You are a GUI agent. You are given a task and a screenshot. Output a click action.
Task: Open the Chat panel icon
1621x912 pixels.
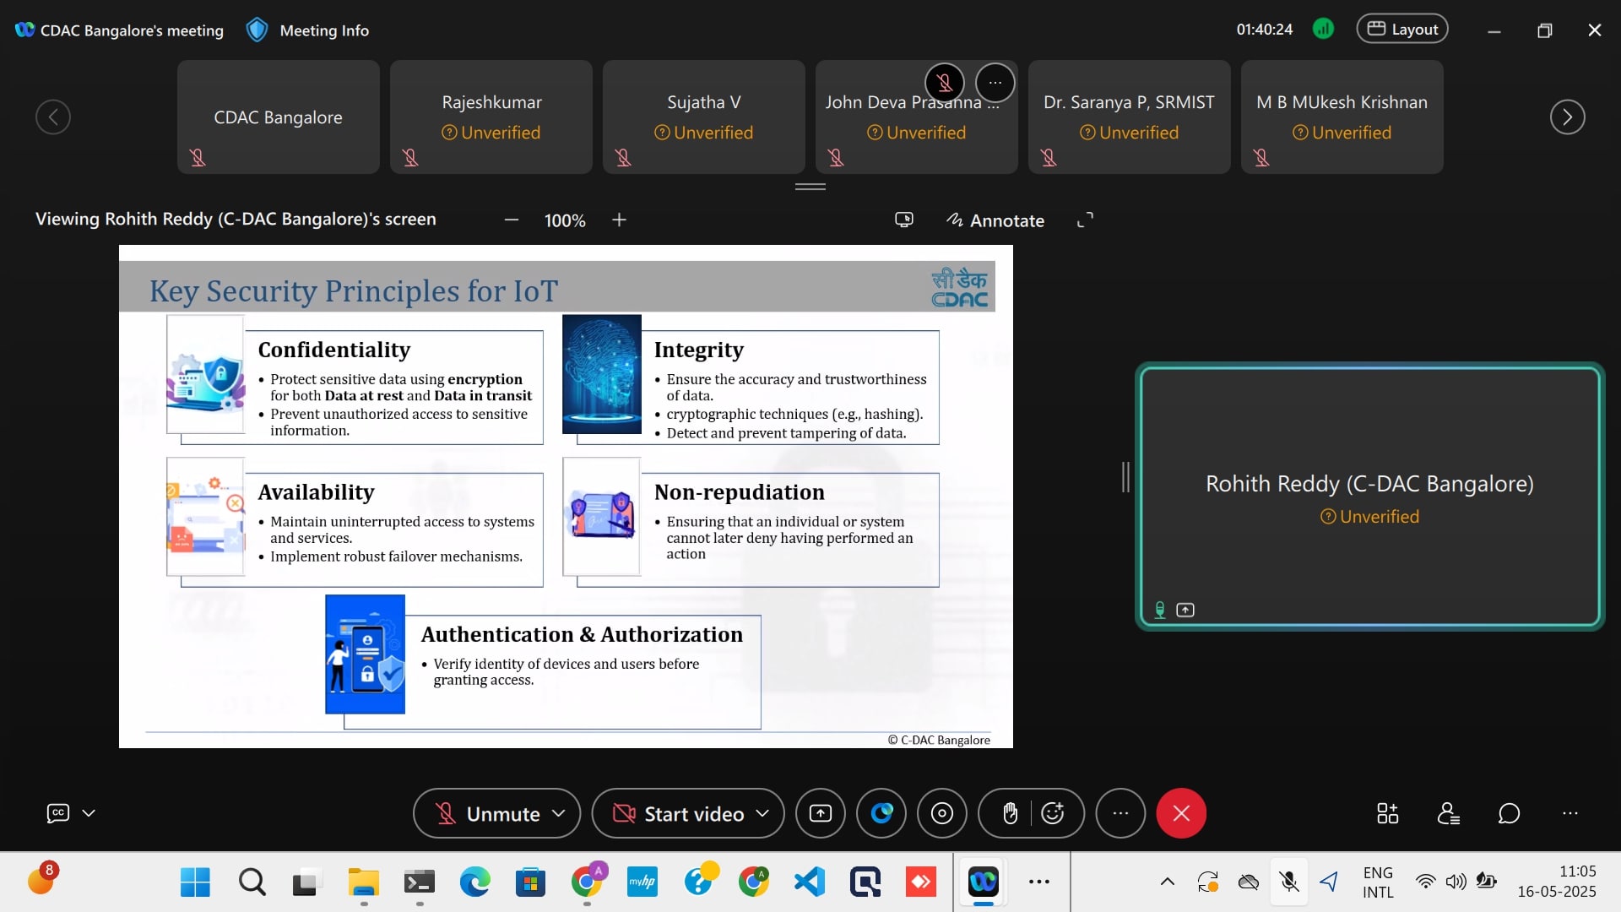1509,813
